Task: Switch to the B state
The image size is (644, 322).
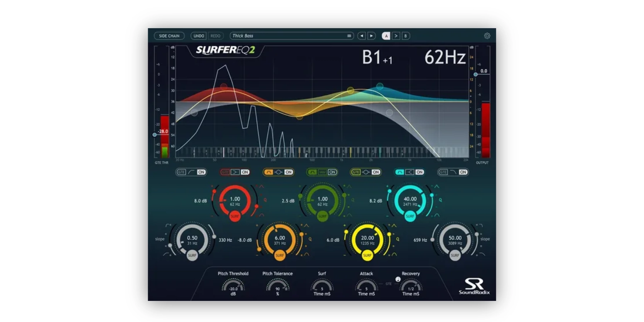Action: (x=405, y=36)
